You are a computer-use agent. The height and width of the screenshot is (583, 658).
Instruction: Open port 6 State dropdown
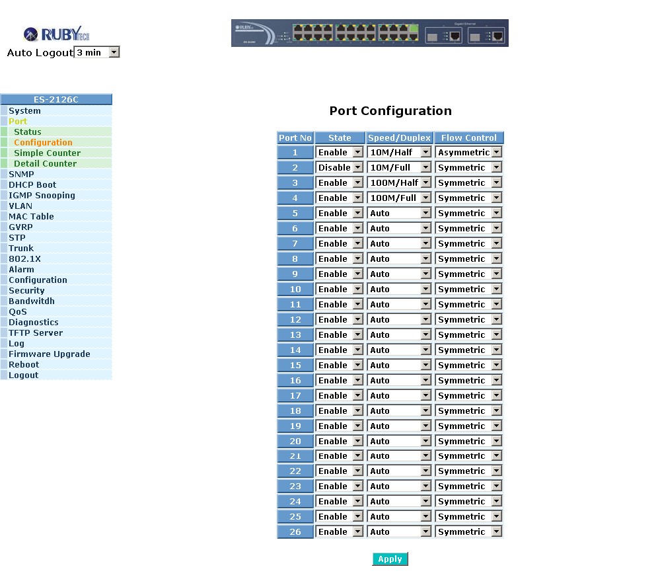coord(340,228)
